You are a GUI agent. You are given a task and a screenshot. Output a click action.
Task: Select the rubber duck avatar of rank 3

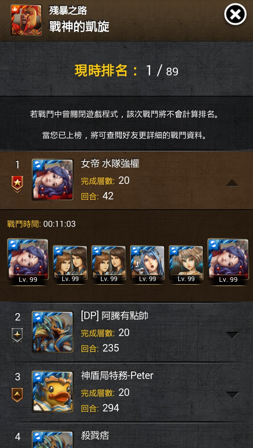(52, 392)
